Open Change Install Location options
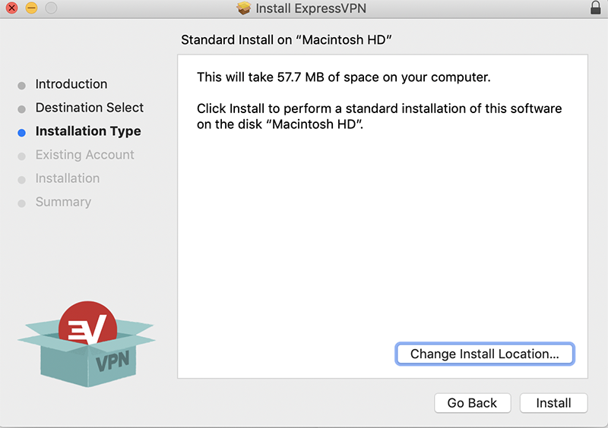Image resolution: width=608 pixels, height=428 pixels. click(485, 354)
